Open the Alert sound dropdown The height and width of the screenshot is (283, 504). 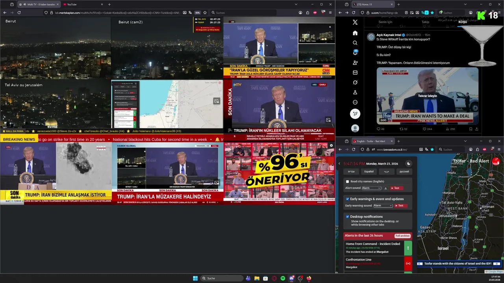[x=371, y=188]
